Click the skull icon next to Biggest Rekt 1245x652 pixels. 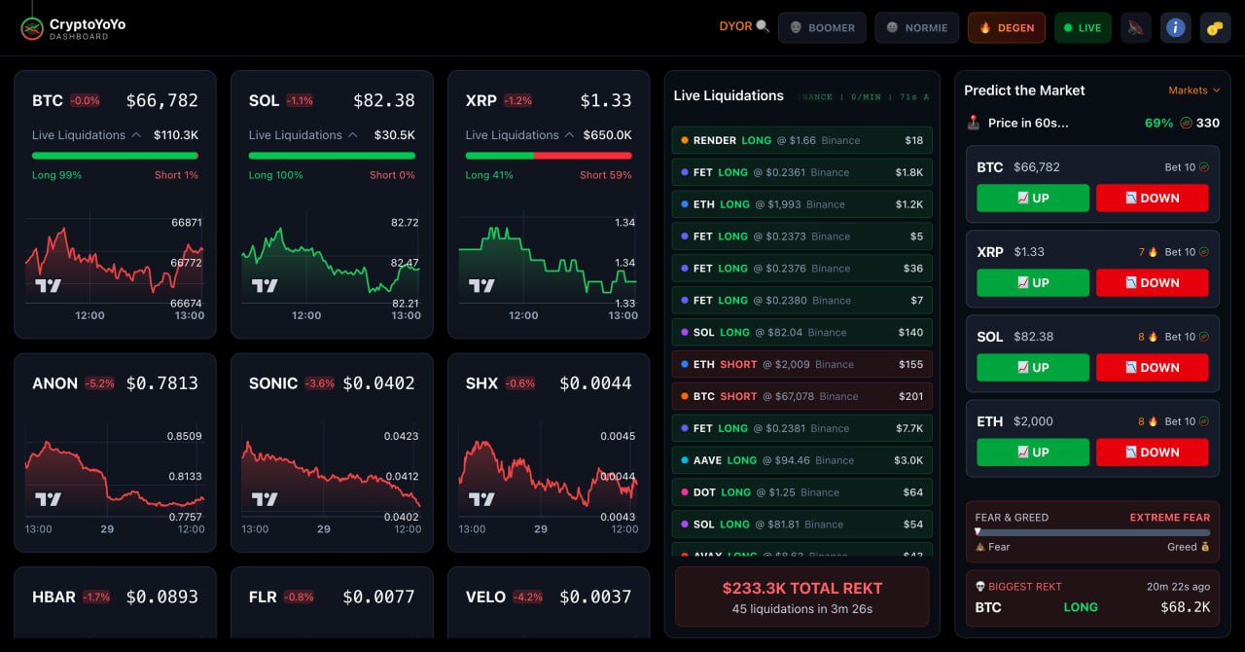tap(980, 587)
